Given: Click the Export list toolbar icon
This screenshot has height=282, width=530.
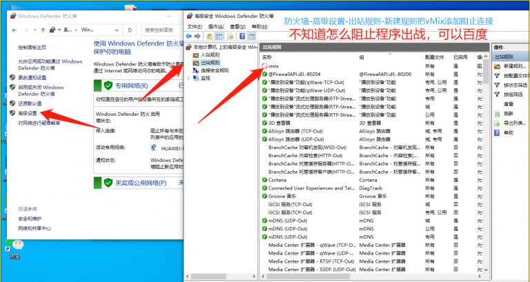Looking at the screenshot, I should tap(230, 36).
